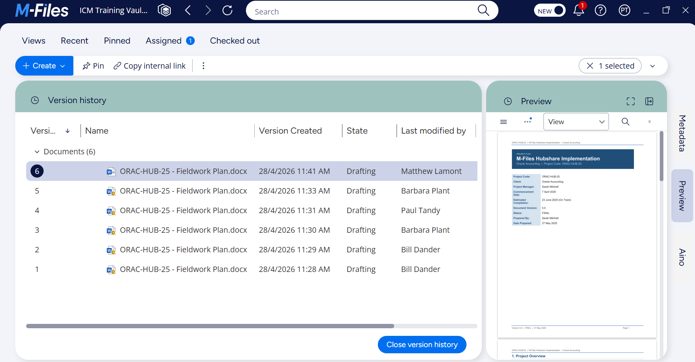Click the first page in the document preview
This screenshot has height=362, width=695.
[577, 235]
